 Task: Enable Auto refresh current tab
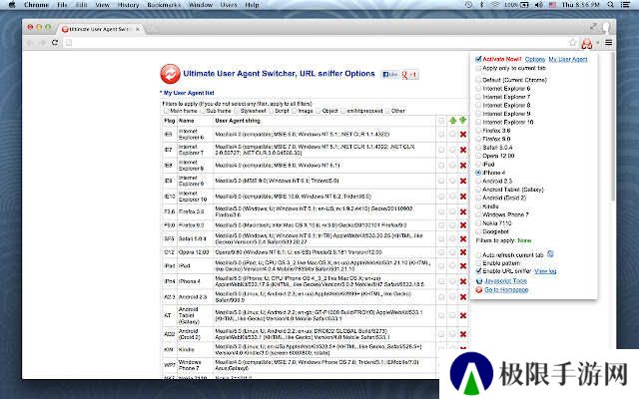(478, 255)
